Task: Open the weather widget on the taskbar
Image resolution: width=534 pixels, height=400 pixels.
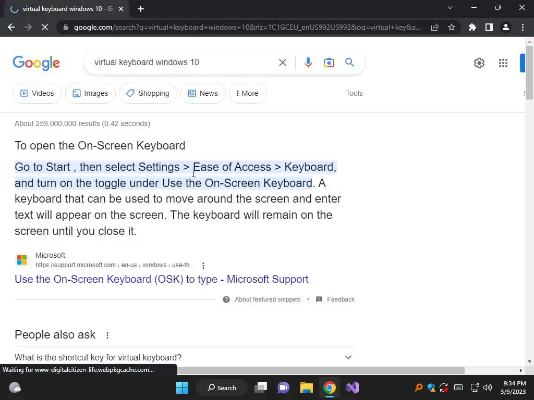Action: point(15,387)
